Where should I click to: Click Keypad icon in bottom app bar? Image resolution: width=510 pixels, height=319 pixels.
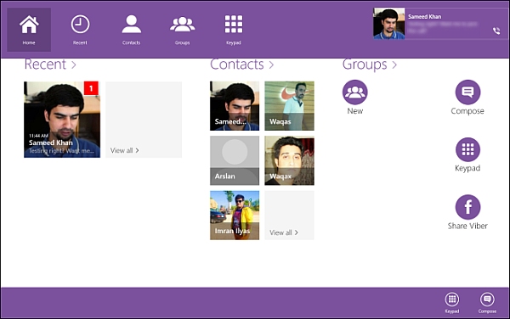click(x=452, y=299)
